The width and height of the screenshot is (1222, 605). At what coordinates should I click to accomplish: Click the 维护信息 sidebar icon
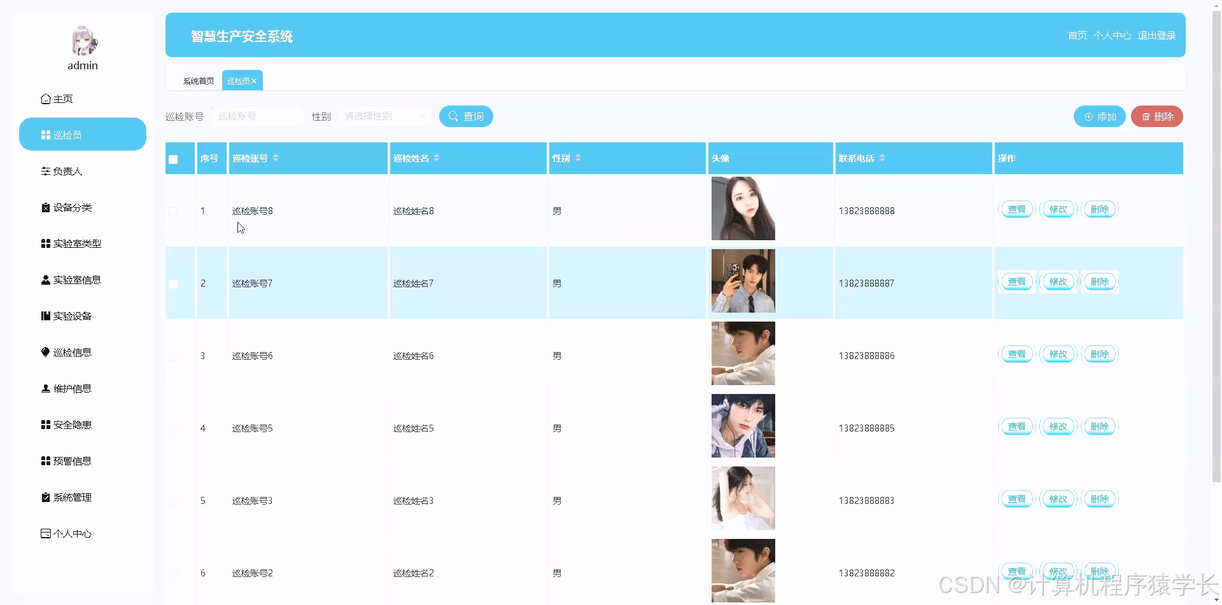[45, 388]
